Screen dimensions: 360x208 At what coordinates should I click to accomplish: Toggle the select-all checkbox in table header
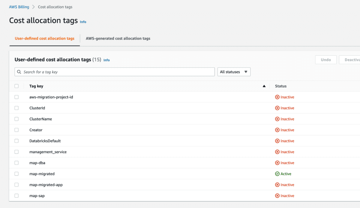point(16,86)
